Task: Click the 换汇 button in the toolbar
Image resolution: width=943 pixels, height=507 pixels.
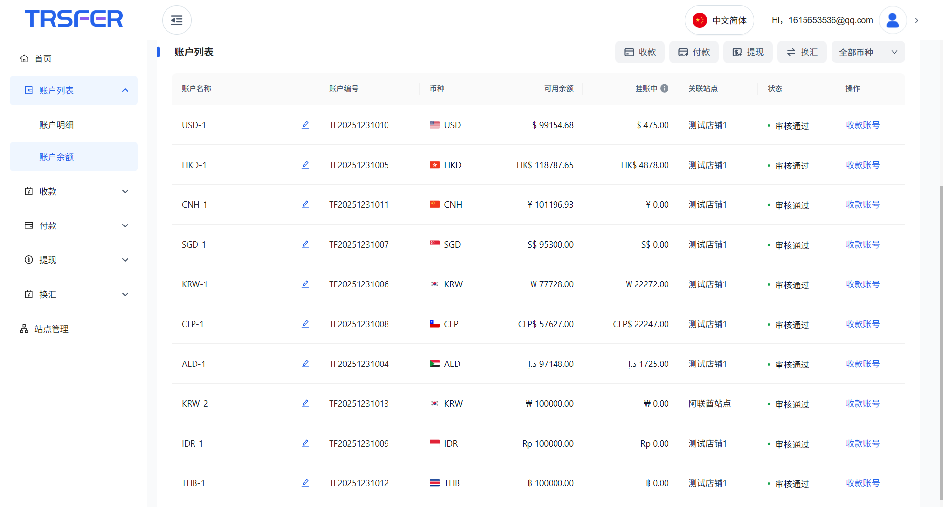Action: (802, 52)
